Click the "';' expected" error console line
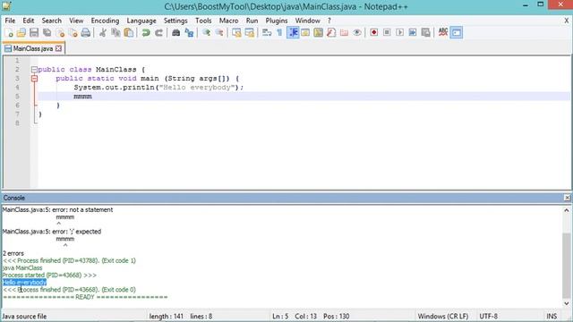 coord(52,232)
